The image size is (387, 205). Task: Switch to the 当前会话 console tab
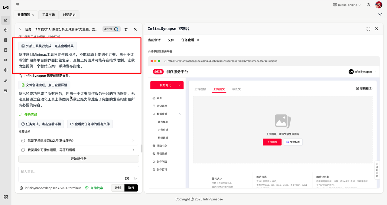coord(154,40)
